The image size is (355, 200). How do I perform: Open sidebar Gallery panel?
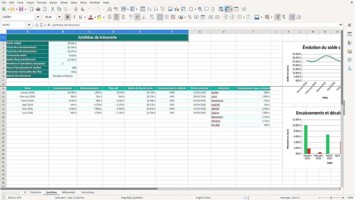(x=349, y=52)
